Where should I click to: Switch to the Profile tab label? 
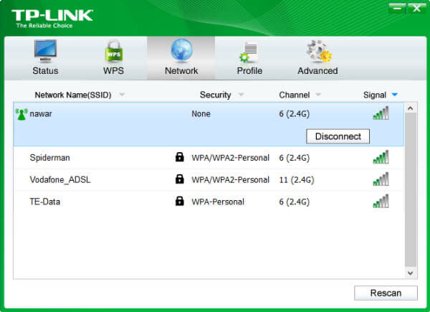coord(249,71)
